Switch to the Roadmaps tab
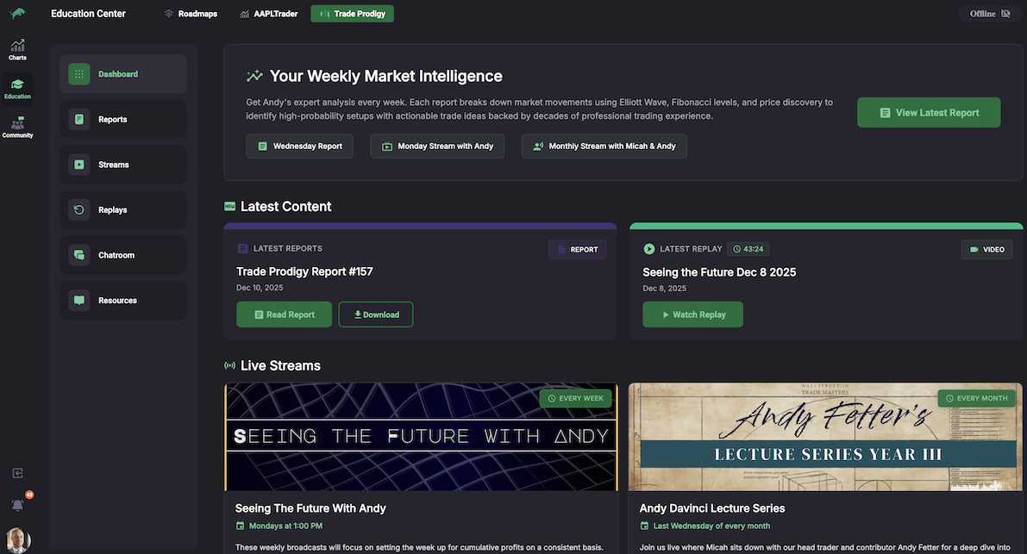Image resolution: width=1027 pixels, height=554 pixels. (x=191, y=14)
